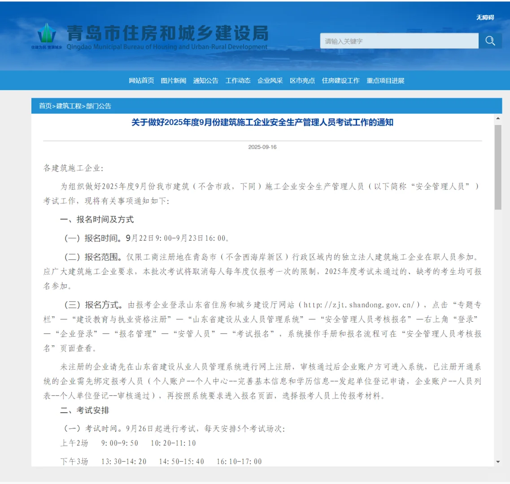Image resolution: width=510 pixels, height=484 pixels.
Task: Open the 无障碍 accessibility link
Action: point(485,17)
